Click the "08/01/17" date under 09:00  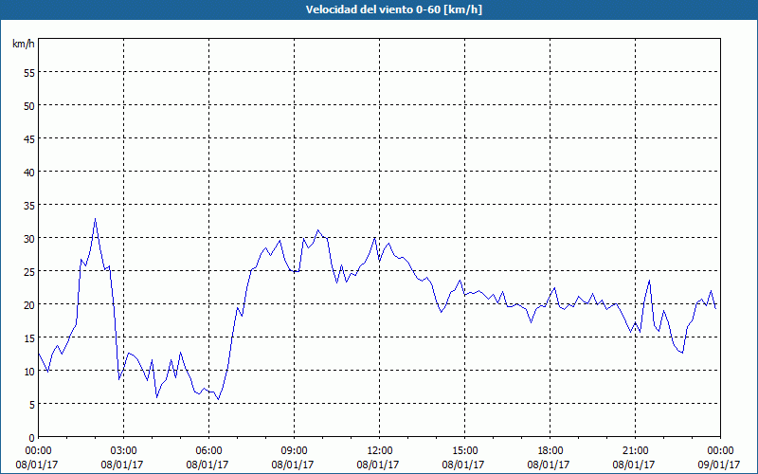[293, 465]
